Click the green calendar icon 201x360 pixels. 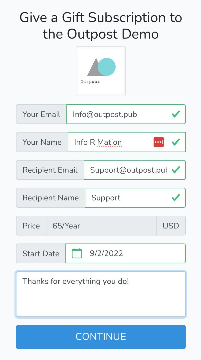click(77, 253)
